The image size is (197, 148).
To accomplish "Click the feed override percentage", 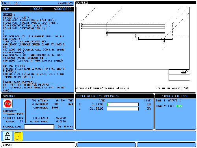I will 20,114.
